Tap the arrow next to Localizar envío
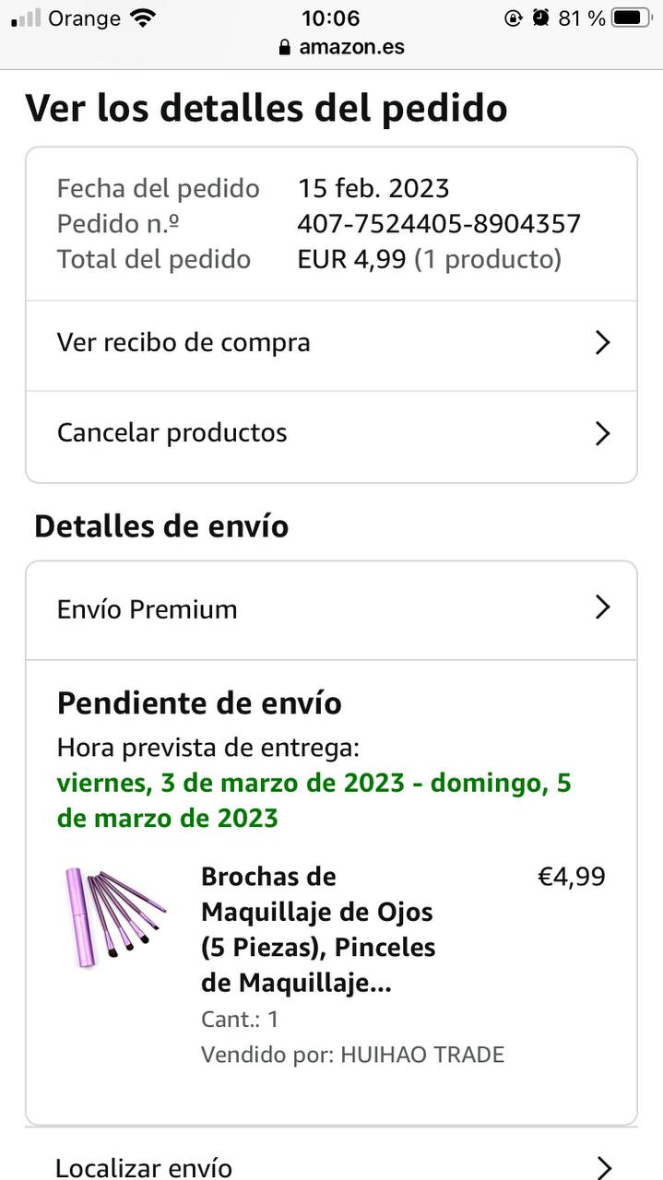Viewport: 663px width, 1180px height. [602, 1167]
